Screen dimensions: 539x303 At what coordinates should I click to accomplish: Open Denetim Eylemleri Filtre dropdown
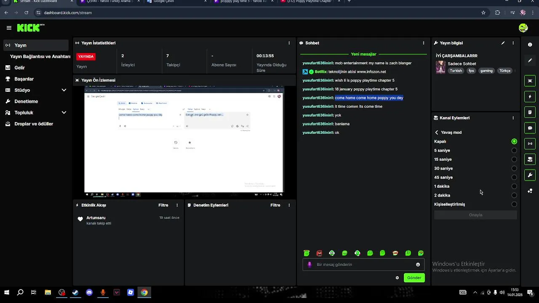(x=275, y=205)
